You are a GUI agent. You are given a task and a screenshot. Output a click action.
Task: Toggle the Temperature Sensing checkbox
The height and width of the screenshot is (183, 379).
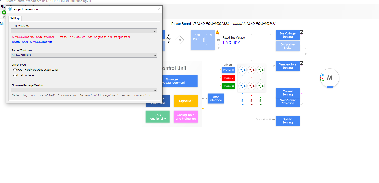click(302, 63)
